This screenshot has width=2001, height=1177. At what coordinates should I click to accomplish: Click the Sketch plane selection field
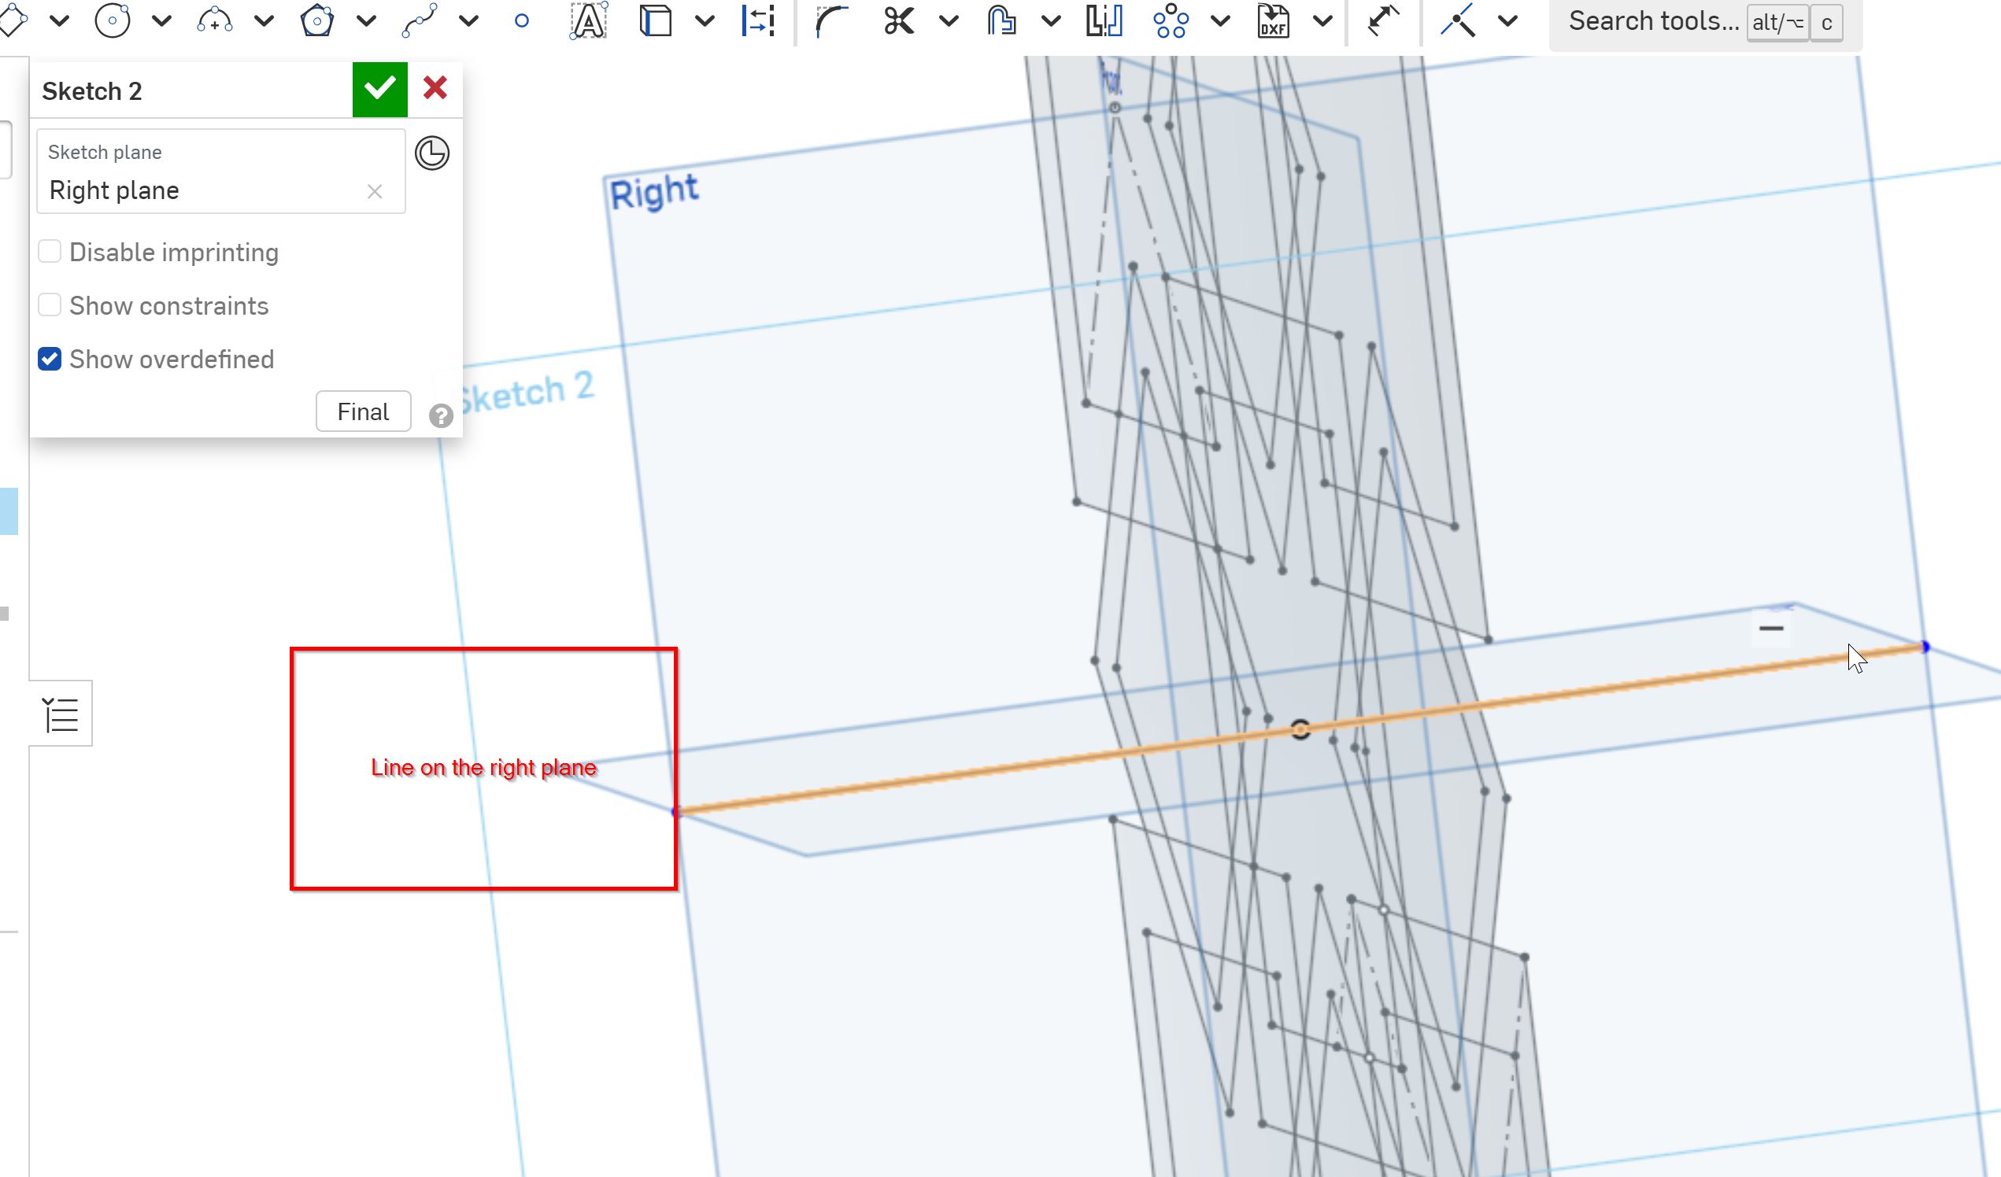[x=220, y=172]
